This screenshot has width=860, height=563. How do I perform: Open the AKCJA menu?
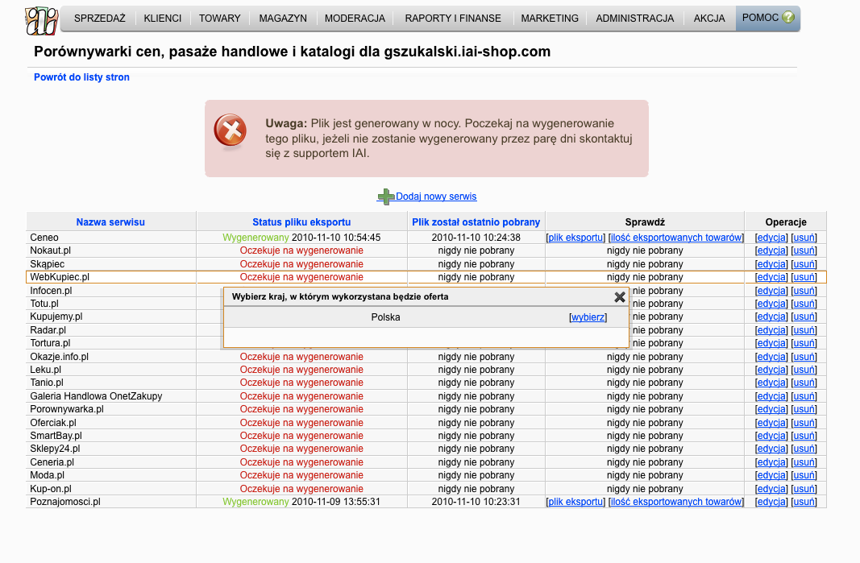[x=709, y=18]
